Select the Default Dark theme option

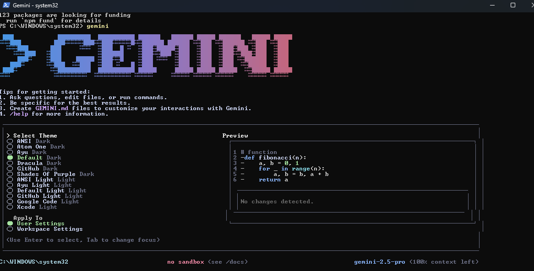coord(34,157)
